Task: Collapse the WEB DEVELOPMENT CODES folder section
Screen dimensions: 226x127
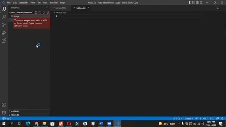Action: point(22,13)
